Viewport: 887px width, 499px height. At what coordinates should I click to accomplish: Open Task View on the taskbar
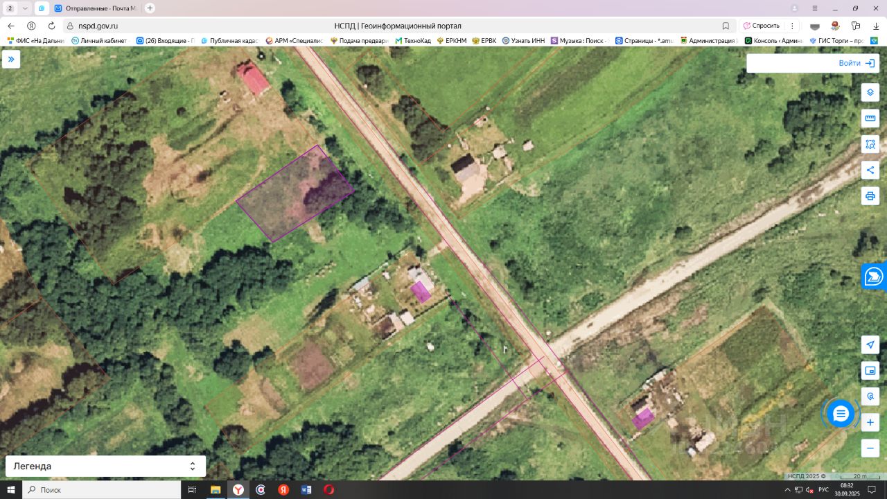pyautogui.click(x=193, y=490)
